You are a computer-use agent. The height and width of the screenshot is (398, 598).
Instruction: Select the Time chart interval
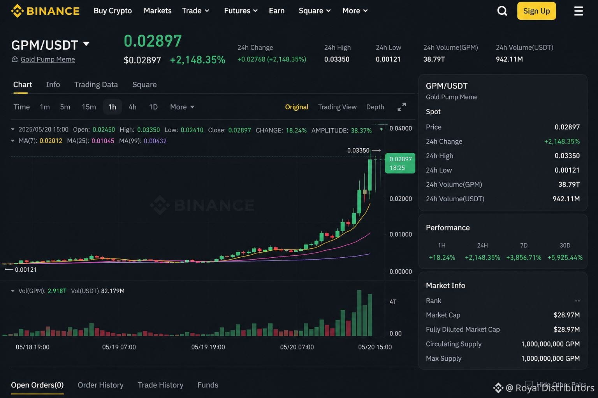click(21, 107)
